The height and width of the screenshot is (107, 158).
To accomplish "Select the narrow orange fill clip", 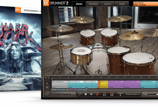I will coord(99,84).
